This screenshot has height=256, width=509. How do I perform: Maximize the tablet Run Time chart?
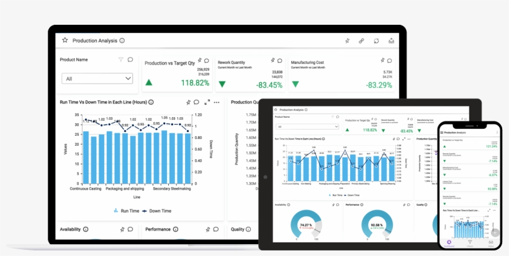coord(403,139)
